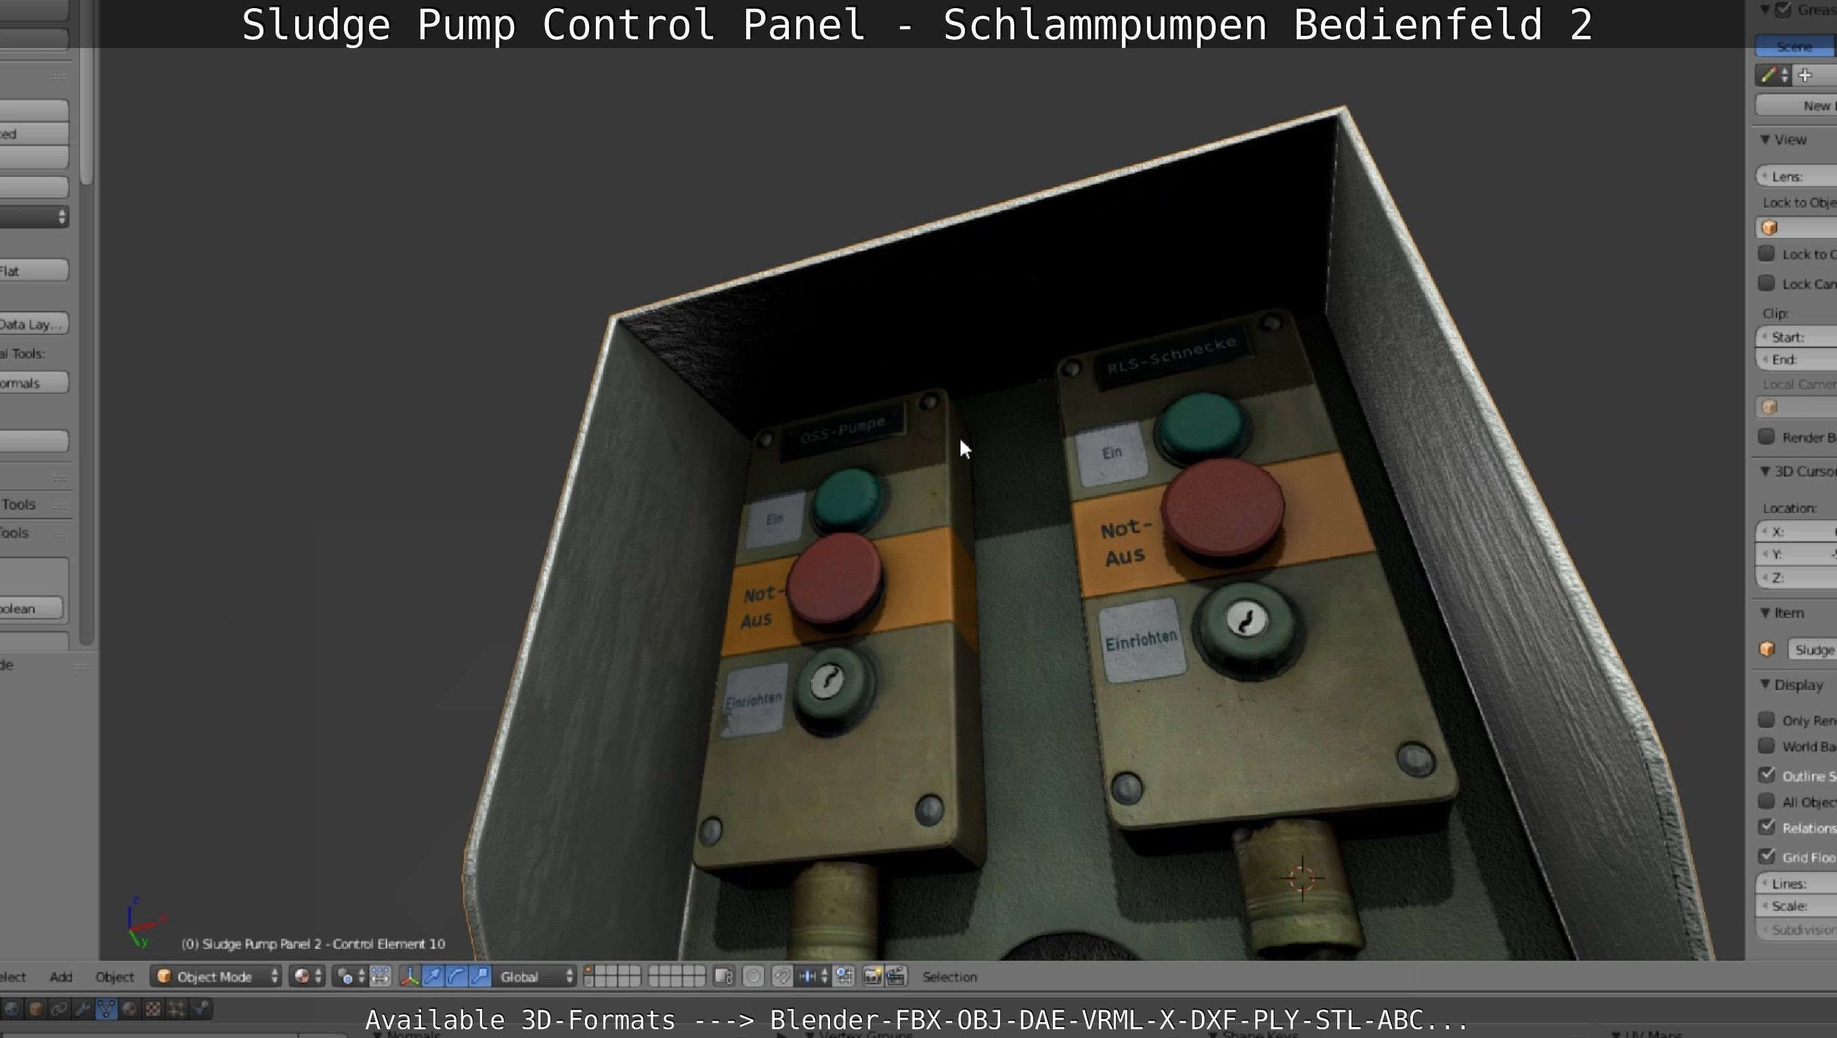Enable the translate manipulator arrow
The width and height of the screenshot is (1837, 1038).
[433, 976]
